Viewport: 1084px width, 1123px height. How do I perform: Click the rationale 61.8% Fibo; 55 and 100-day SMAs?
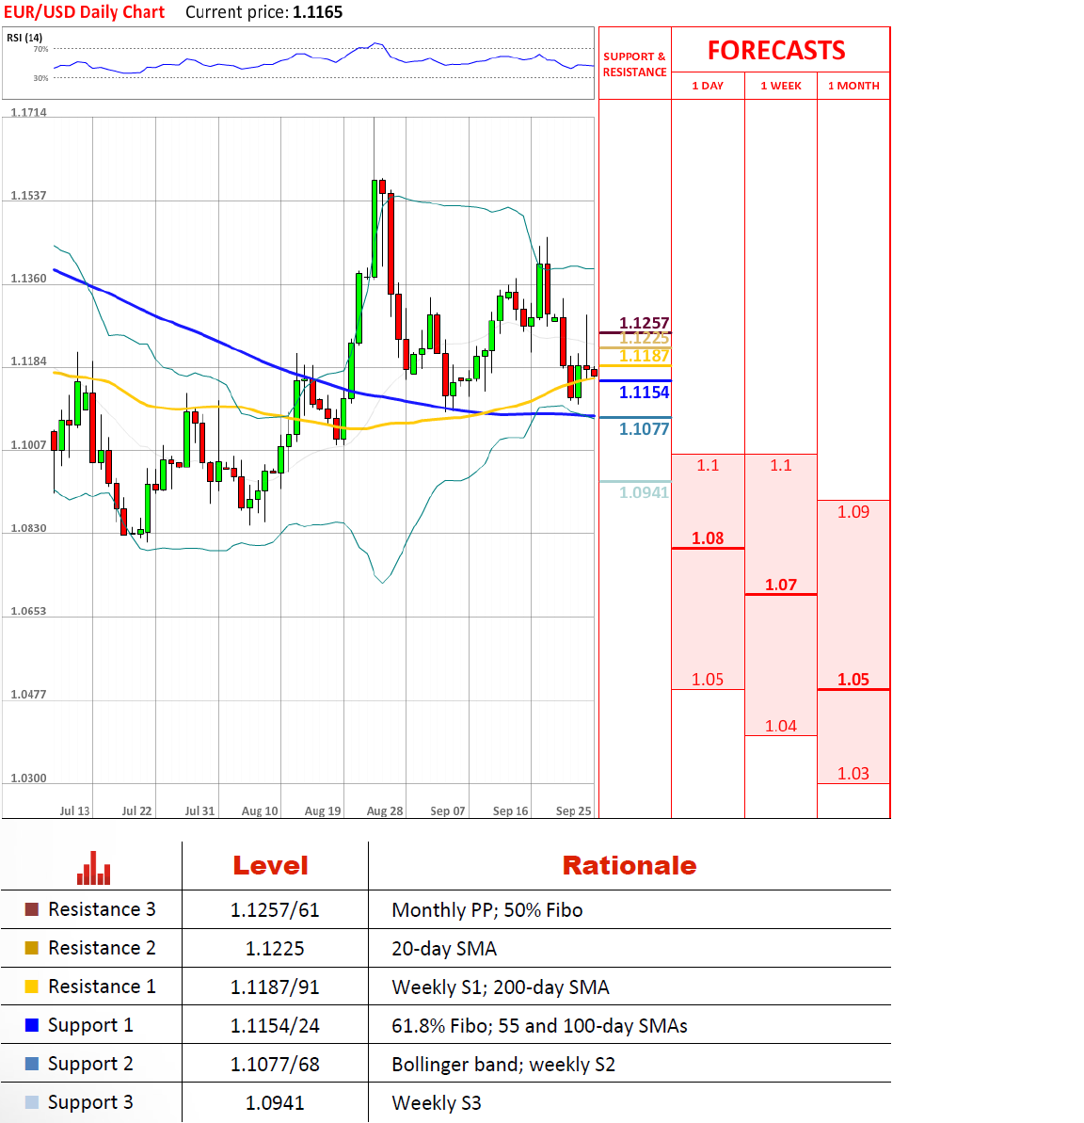[x=539, y=1026]
